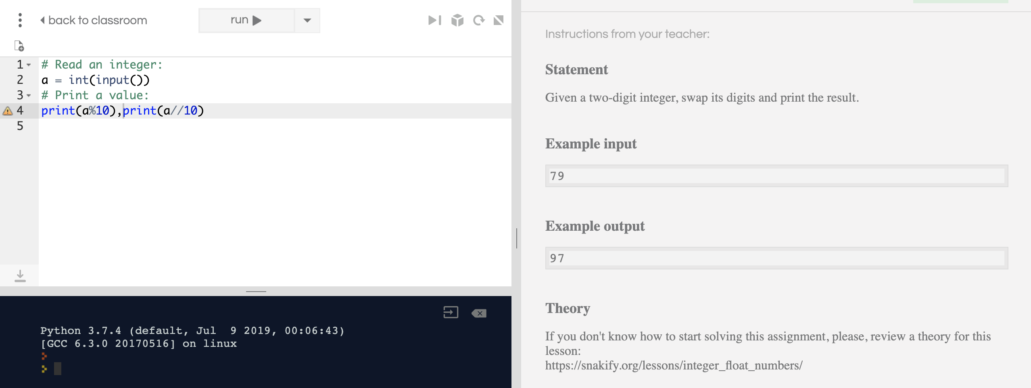Run the Python program
The width and height of the screenshot is (1031, 388).
pyautogui.click(x=246, y=19)
